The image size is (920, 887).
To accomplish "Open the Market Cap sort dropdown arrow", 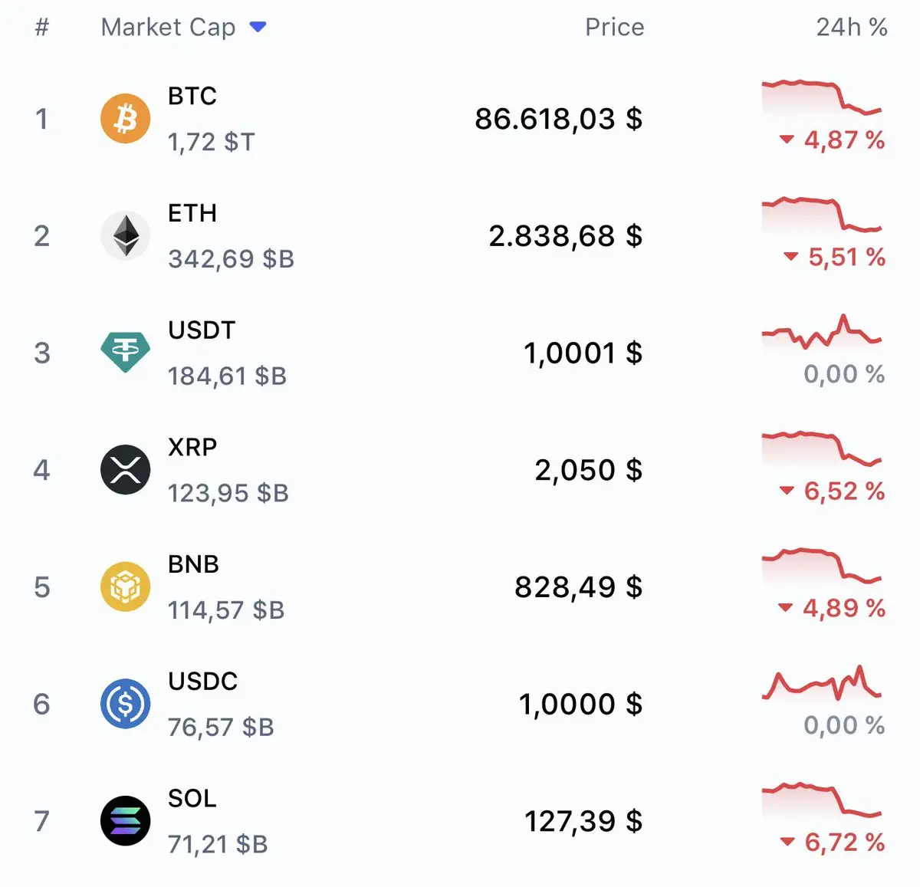I will coord(258,28).
